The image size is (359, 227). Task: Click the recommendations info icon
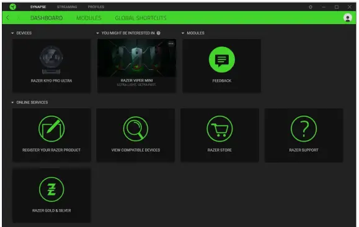click(159, 33)
